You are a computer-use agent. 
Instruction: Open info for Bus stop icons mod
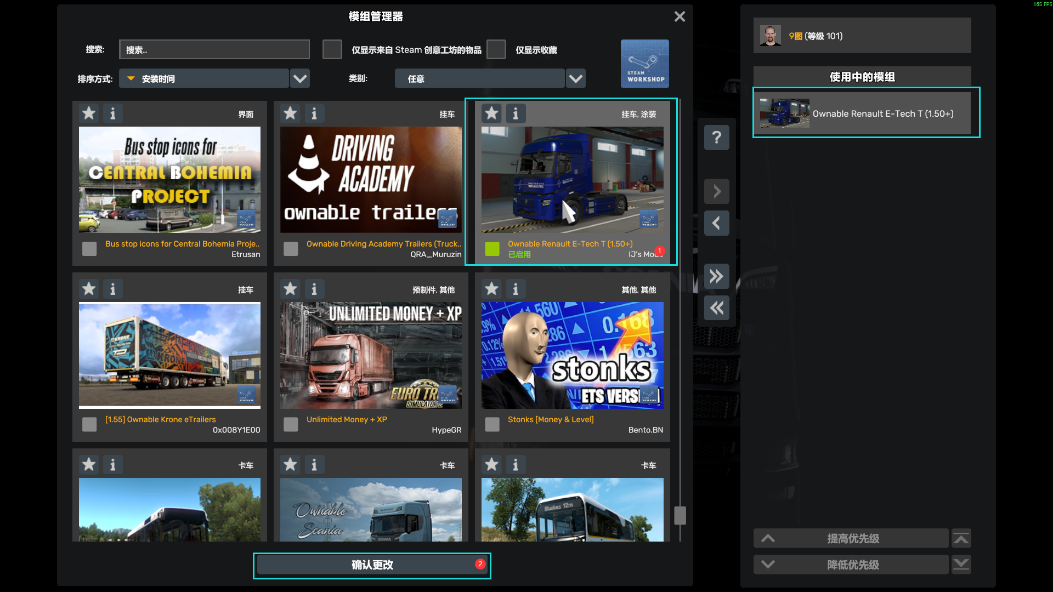click(113, 113)
